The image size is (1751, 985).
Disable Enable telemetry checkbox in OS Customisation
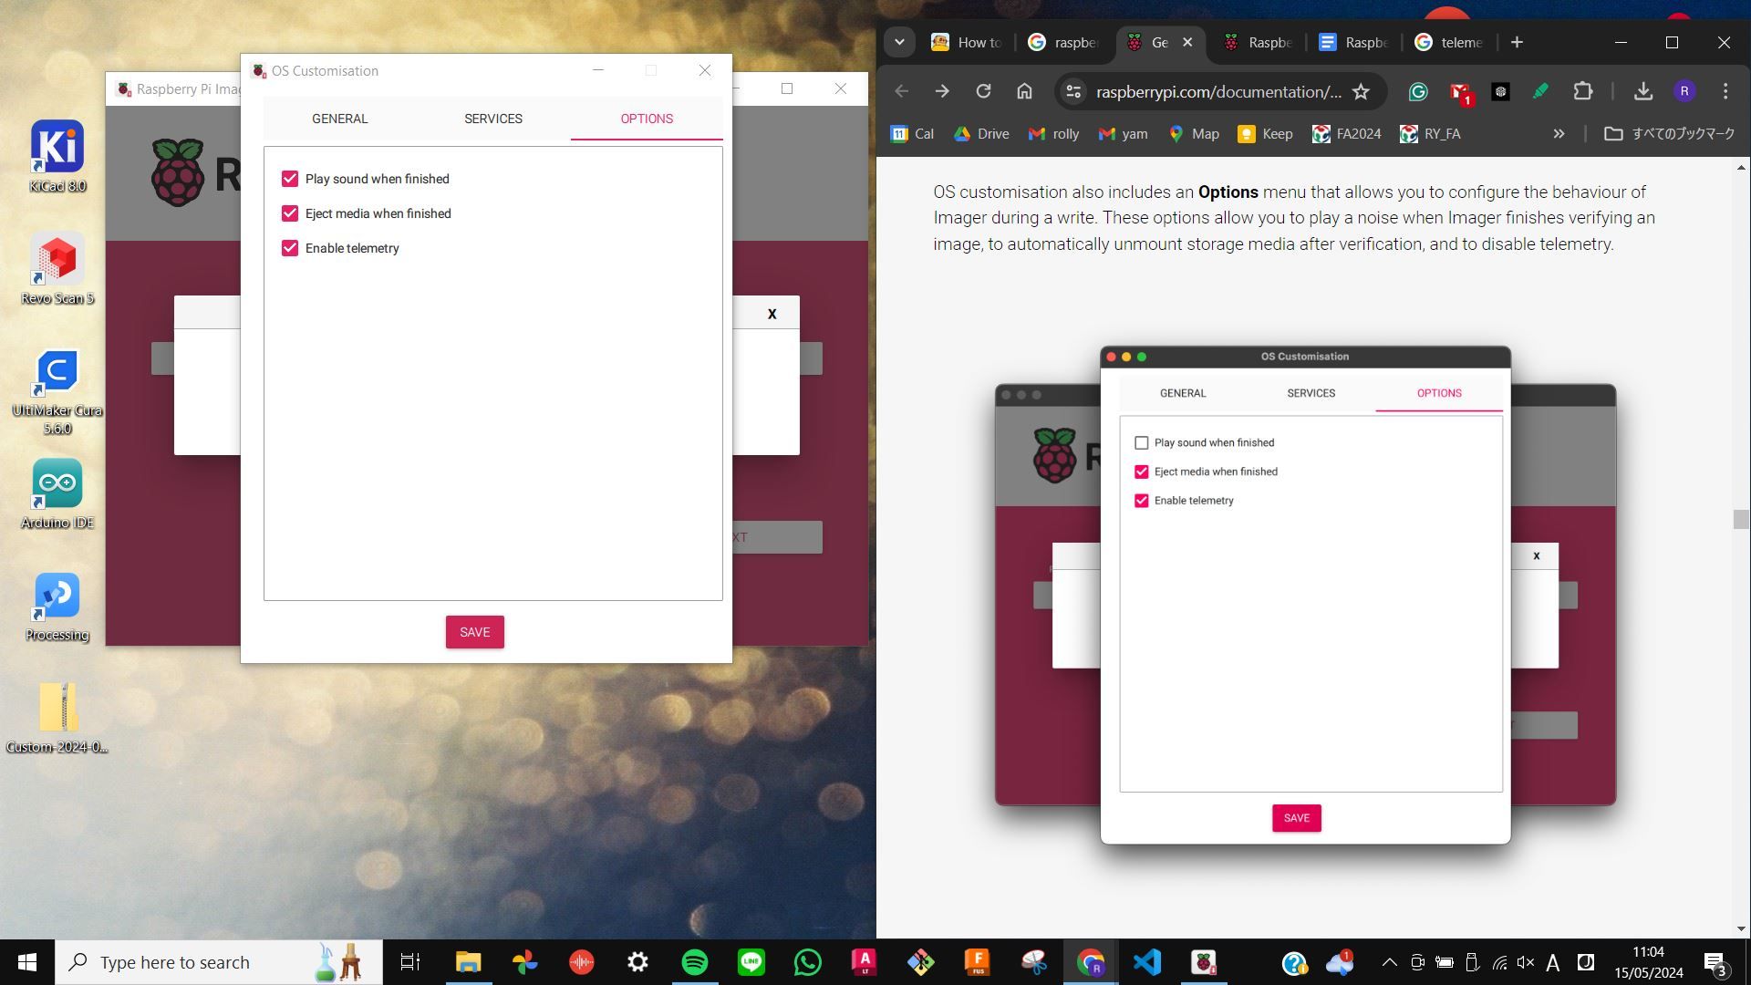click(290, 248)
